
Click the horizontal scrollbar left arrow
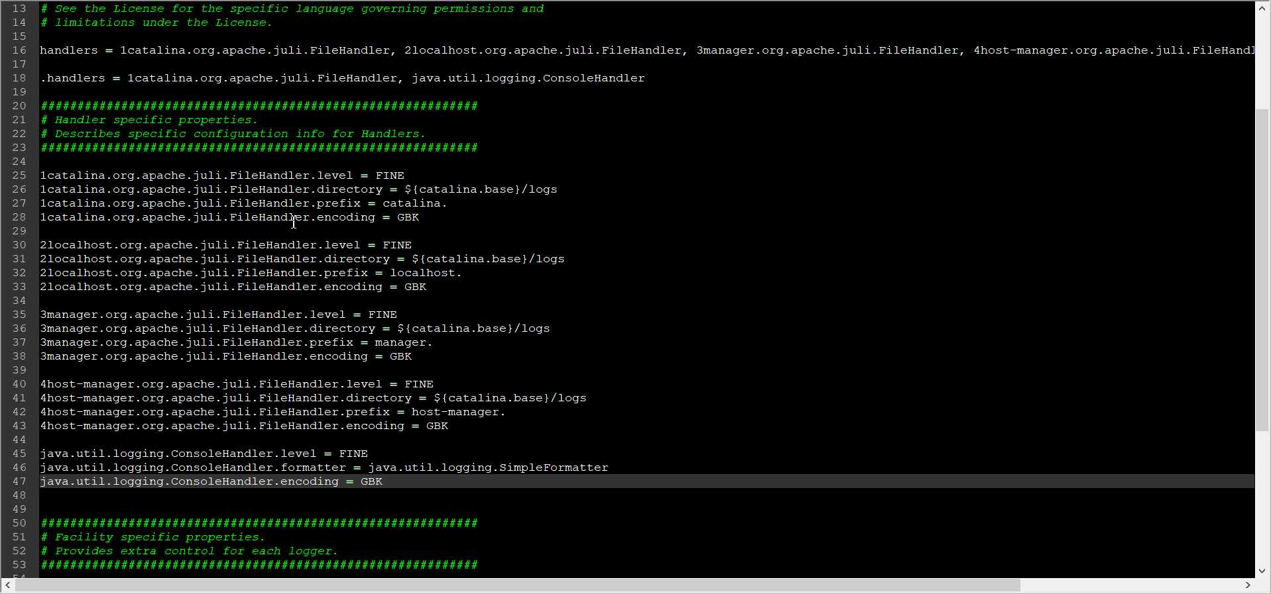7,585
